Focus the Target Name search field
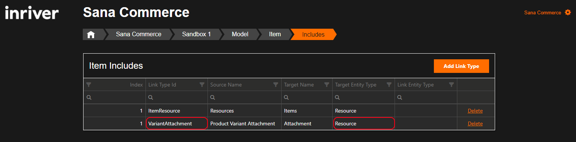This screenshot has width=576, height=142. point(307,97)
